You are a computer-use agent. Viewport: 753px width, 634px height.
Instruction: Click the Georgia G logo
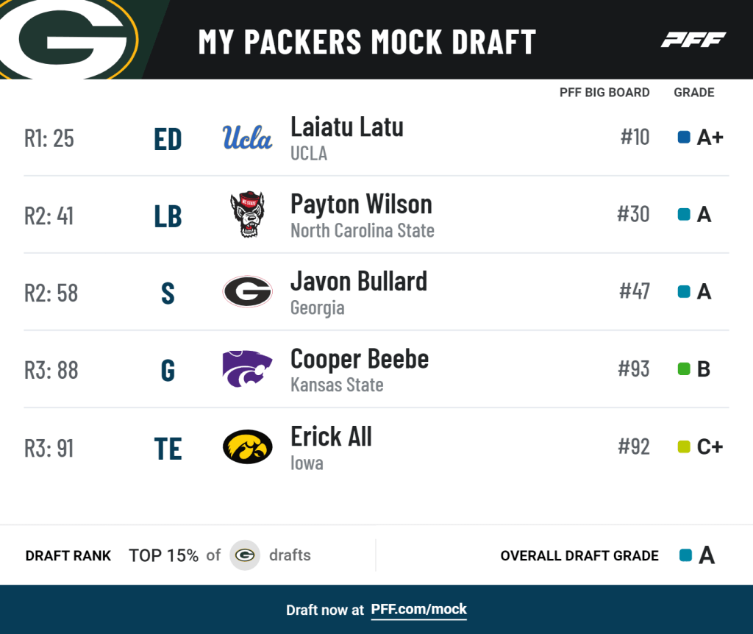(x=247, y=292)
